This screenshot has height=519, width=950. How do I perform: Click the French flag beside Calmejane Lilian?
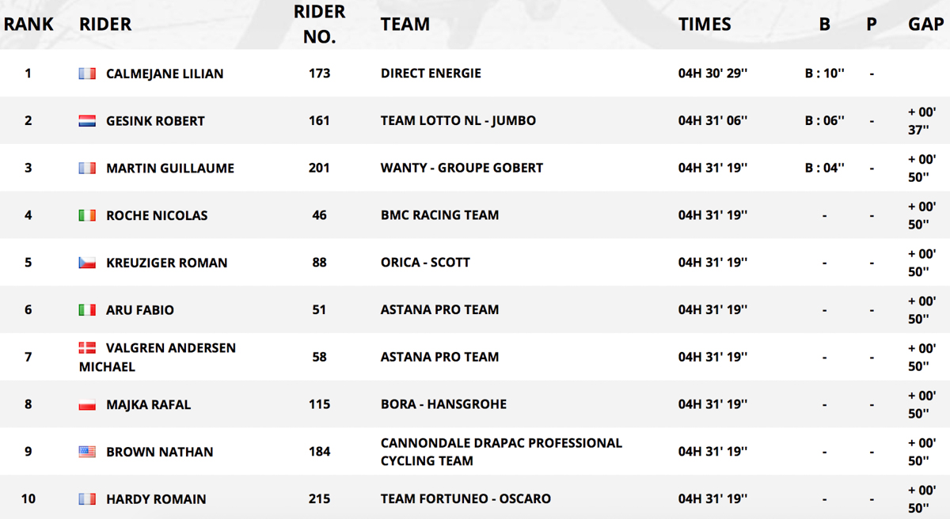[x=87, y=74]
